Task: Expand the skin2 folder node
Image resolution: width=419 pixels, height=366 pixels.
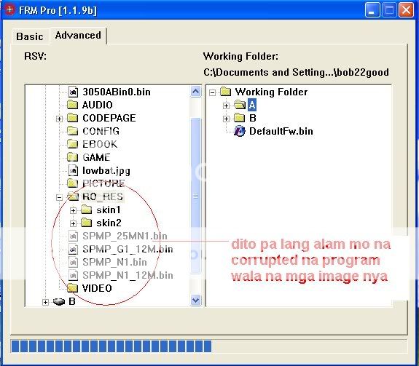Action: click(x=73, y=223)
